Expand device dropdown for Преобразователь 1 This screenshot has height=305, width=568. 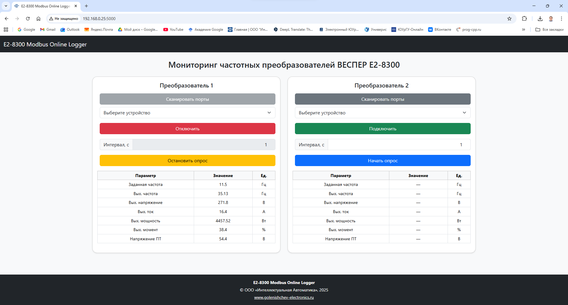[x=187, y=113]
